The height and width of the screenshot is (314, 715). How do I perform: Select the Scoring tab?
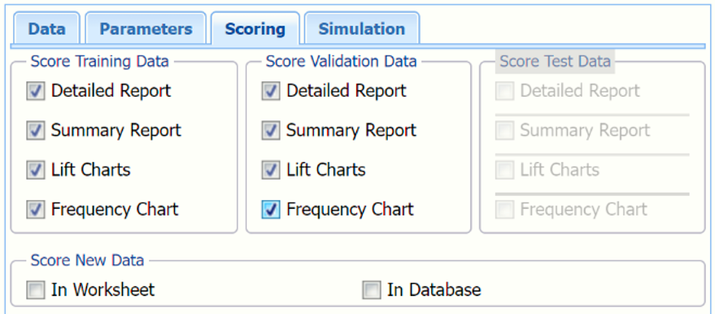[255, 28]
